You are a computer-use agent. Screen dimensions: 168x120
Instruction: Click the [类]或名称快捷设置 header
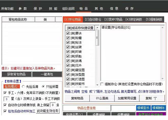tap(80, 28)
